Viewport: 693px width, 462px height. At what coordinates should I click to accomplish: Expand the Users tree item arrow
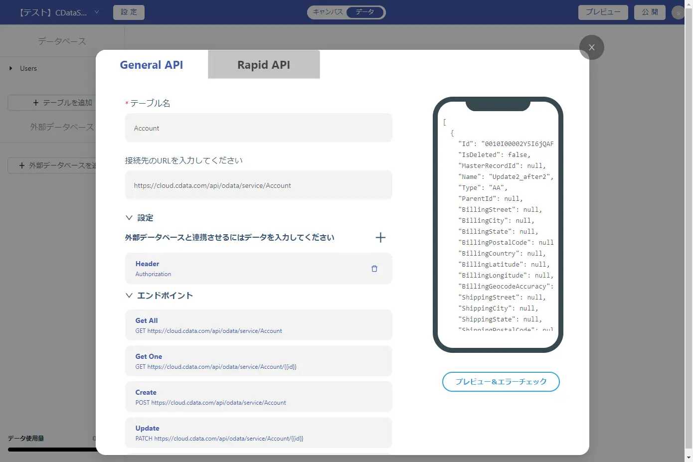11,68
